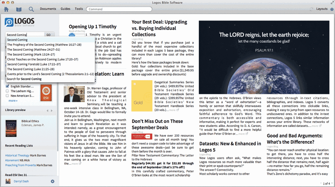The image size is (335, 187).
Task: Select The Second Coming Mark 13:24–27 suggestion
Action: 51,55
